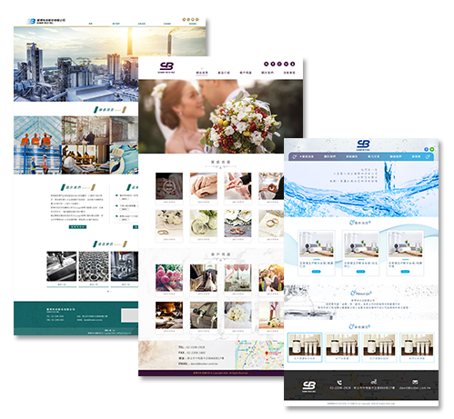Click the SB logo on wedding template
454x419 pixels.
[166, 67]
